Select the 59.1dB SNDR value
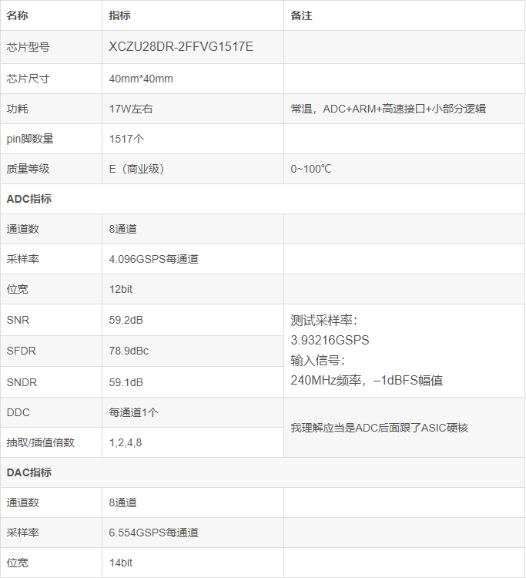Screen dimensions: 526x578 (126, 382)
